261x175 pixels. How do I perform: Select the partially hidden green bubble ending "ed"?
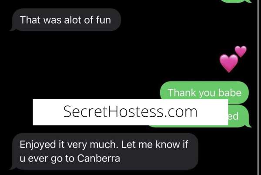[x=239, y=116]
